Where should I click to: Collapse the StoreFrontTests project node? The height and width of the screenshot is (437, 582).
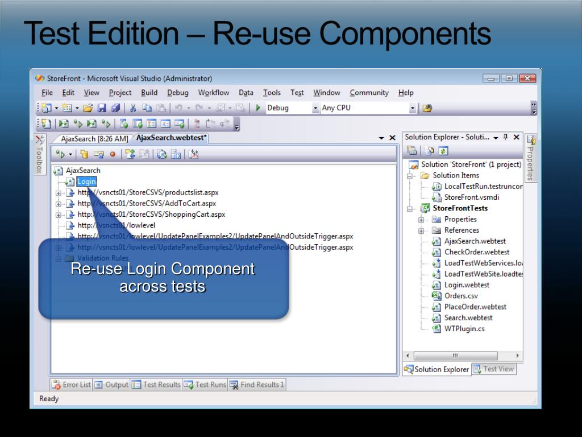pyautogui.click(x=409, y=209)
